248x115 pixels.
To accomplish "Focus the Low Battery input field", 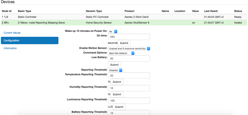I will click(129, 59).
